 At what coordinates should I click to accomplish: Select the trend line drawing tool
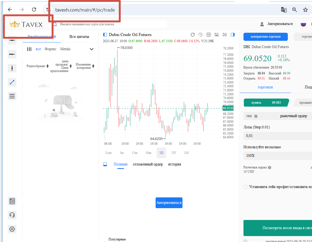click(12, 82)
